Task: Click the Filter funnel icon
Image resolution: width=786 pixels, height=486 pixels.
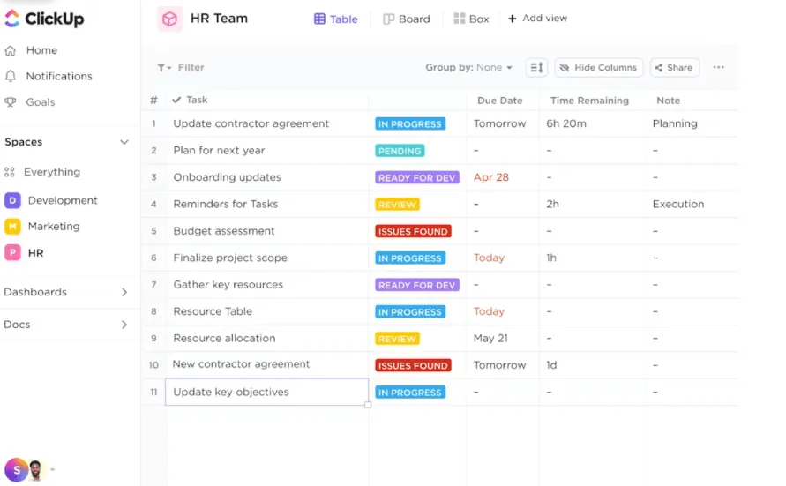Action: (163, 67)
